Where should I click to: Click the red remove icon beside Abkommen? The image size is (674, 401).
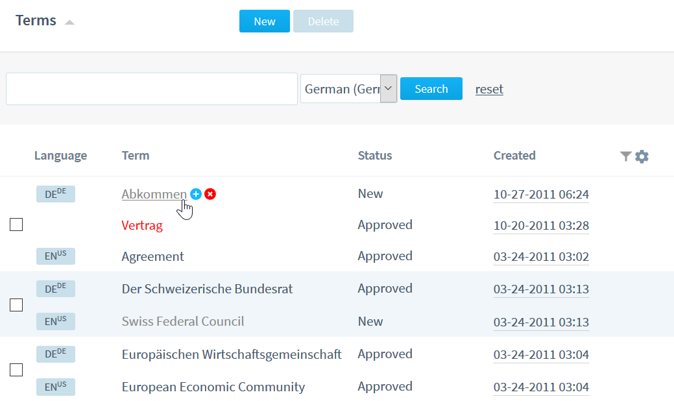pos(210,194)
